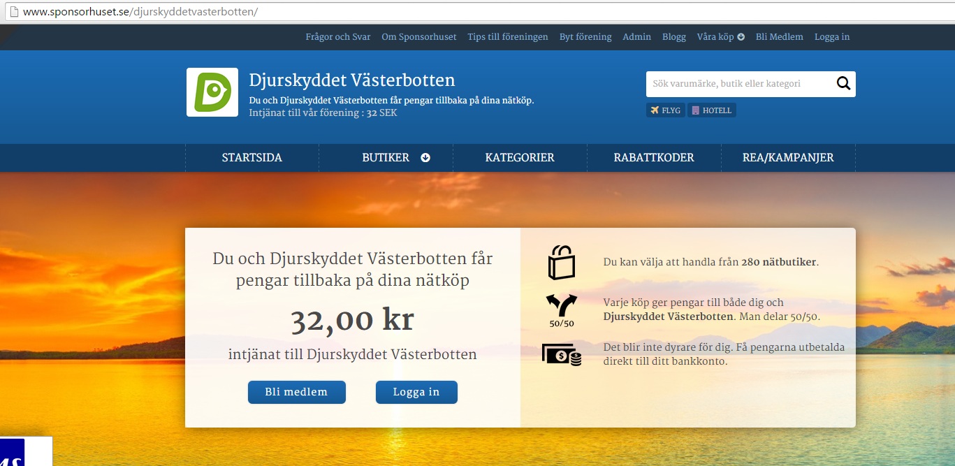This screenshot has width=955, height=466.
Task: Expand the Våra köp dropdown
Action: [x=721, y=37]
